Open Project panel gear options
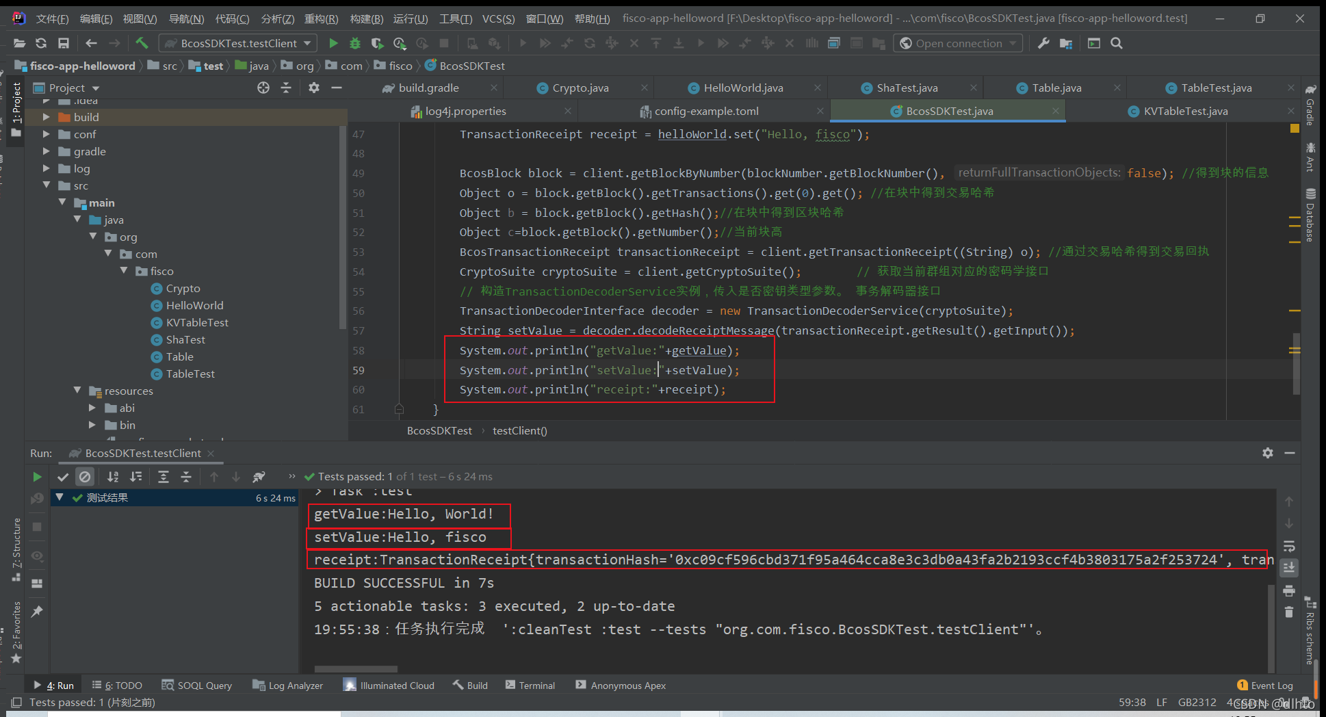1326x717 pixels. (x=313, y=88)
